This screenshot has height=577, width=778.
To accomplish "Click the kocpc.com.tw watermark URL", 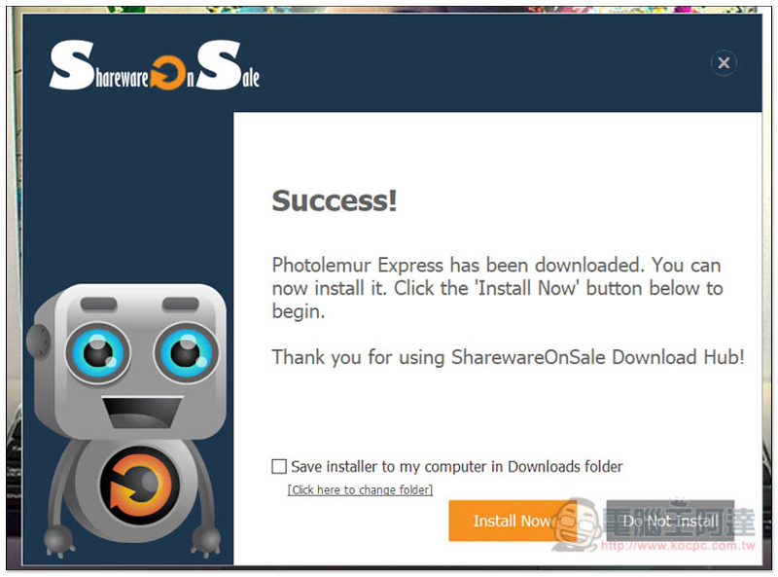I will 678,546.
